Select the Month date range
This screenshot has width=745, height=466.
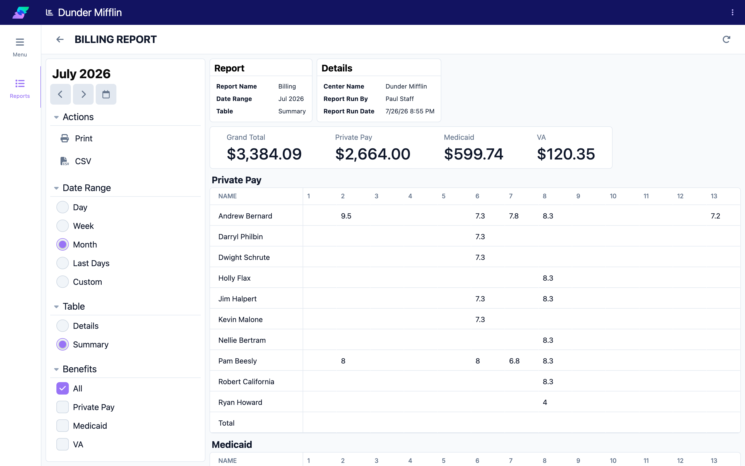pos(63,244)
